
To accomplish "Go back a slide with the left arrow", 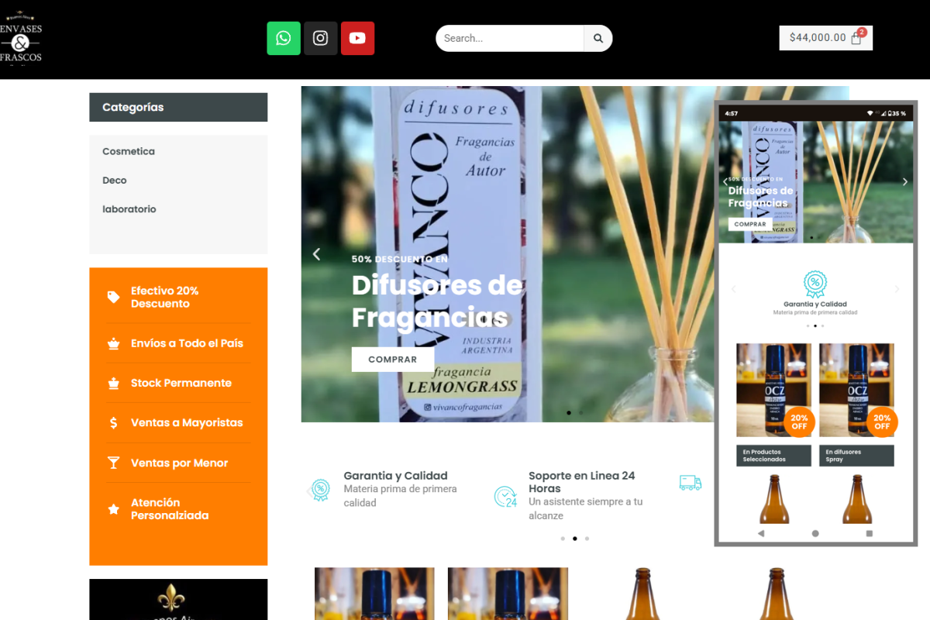I will [x=315, y=253].
